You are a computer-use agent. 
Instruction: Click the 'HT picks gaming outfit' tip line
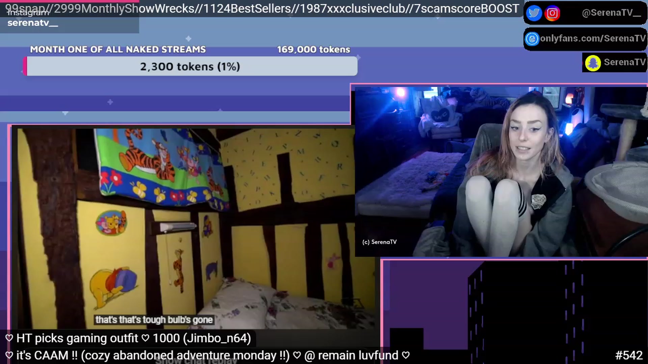[x=128, y=338]
